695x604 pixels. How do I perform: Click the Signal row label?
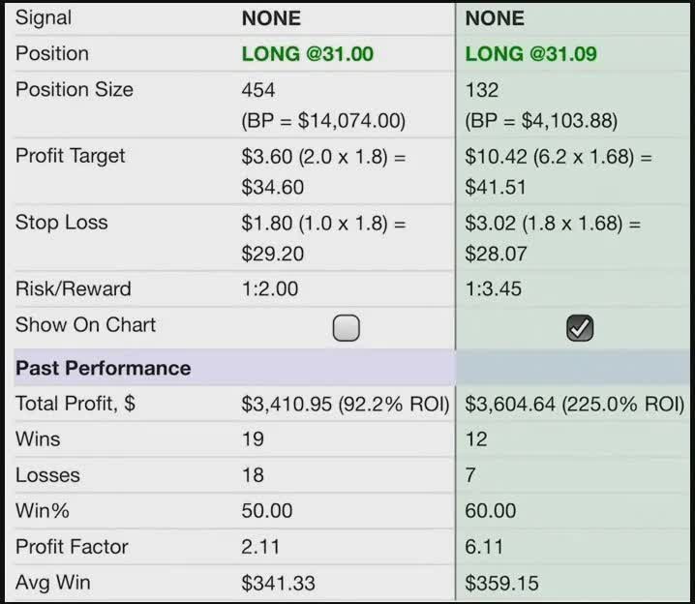point(44,18)
